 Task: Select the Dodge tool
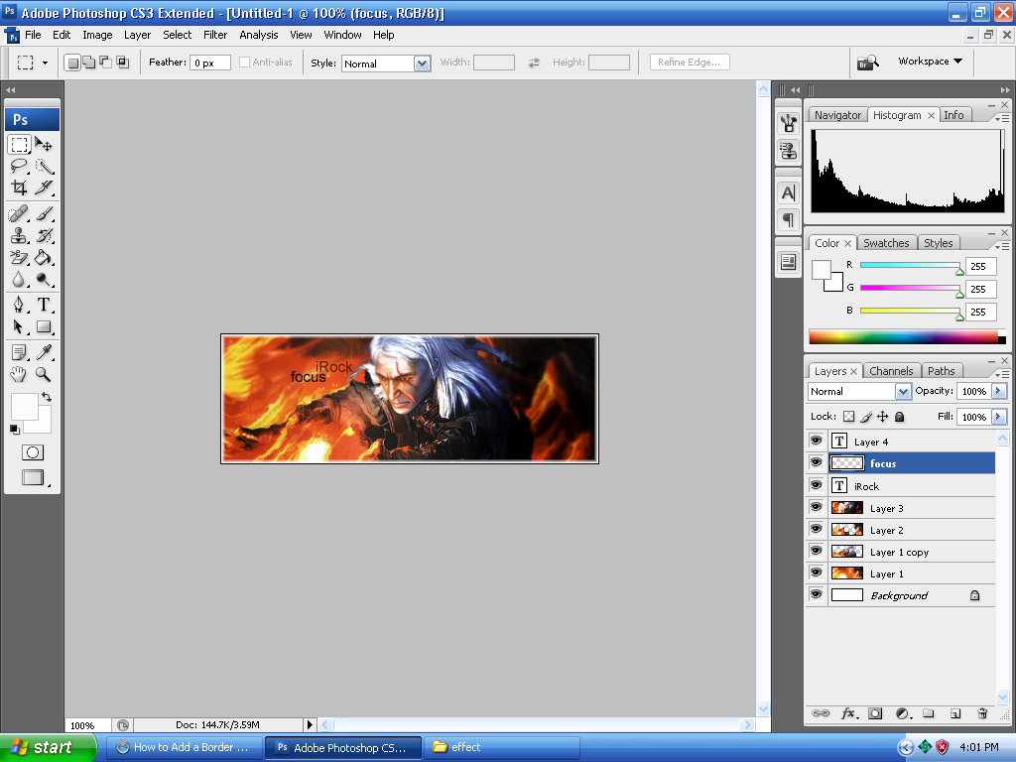[x=44, y=279]
